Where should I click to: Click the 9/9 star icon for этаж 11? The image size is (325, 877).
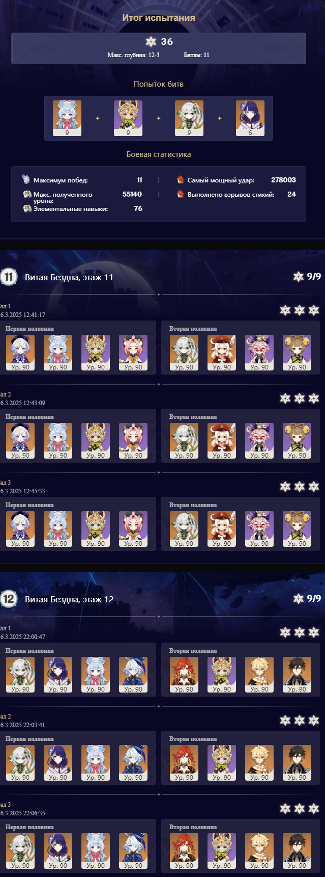click(299, 277)
